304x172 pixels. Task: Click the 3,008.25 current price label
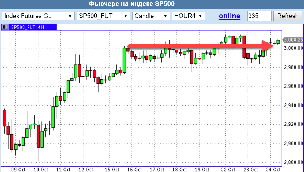(x=293, y=40)
